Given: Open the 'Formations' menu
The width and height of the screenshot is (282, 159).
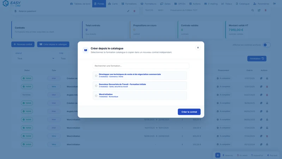Looking at the screenshot, I should tap(129, 4).
